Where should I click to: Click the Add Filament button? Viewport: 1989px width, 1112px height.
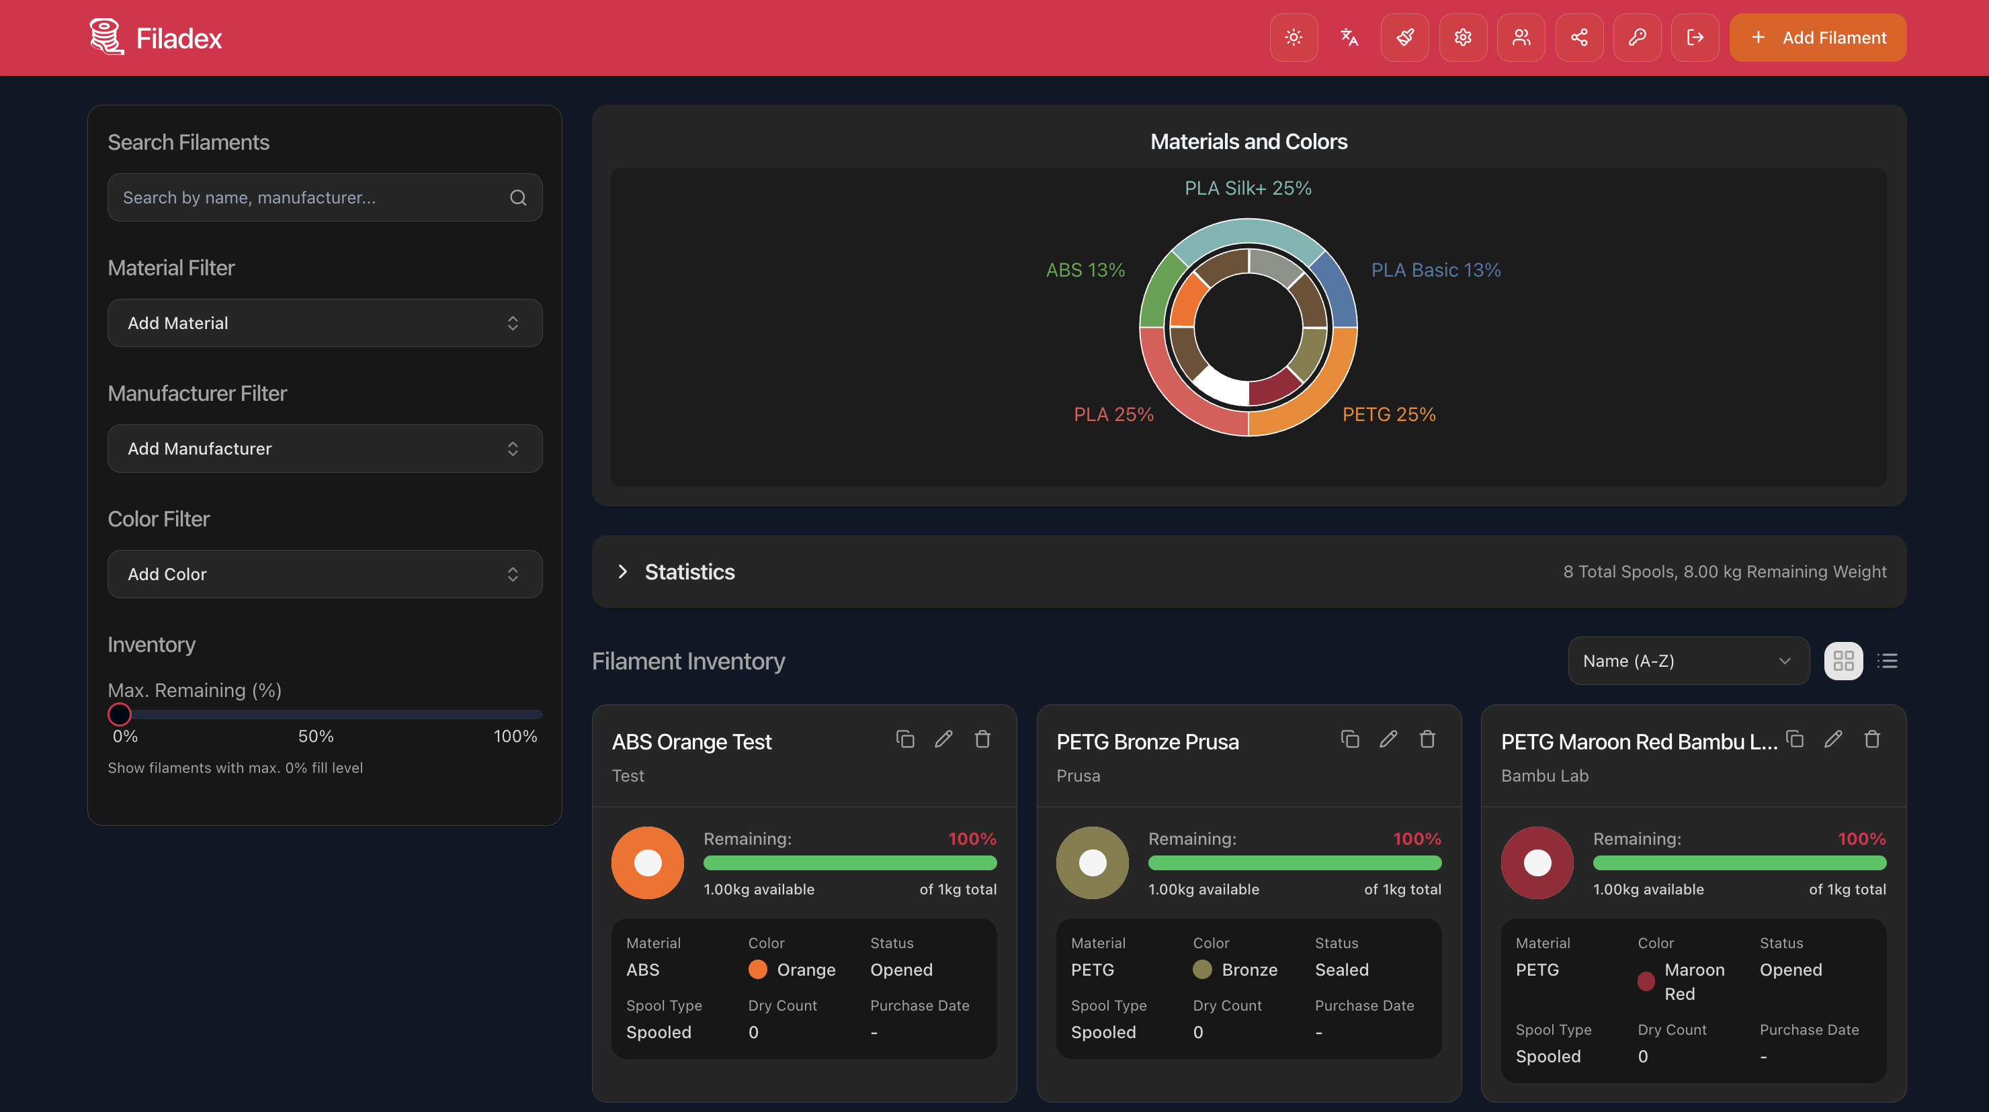pyautogui.click(x=1817, y=37)
